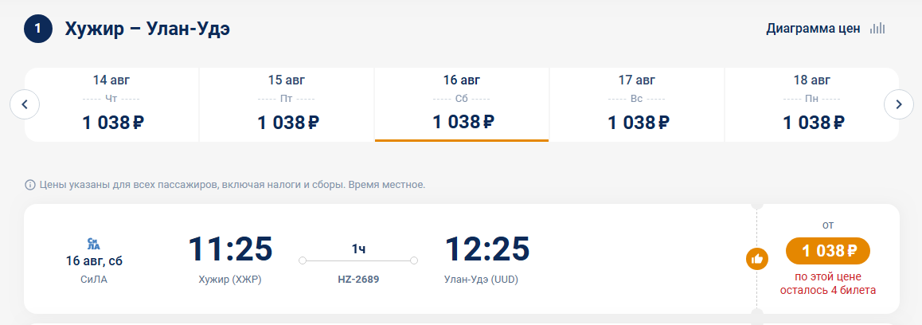Click the remaining 4 tickets notice
The width and height of the screenshot is (922, 325).
pos(828,284)
